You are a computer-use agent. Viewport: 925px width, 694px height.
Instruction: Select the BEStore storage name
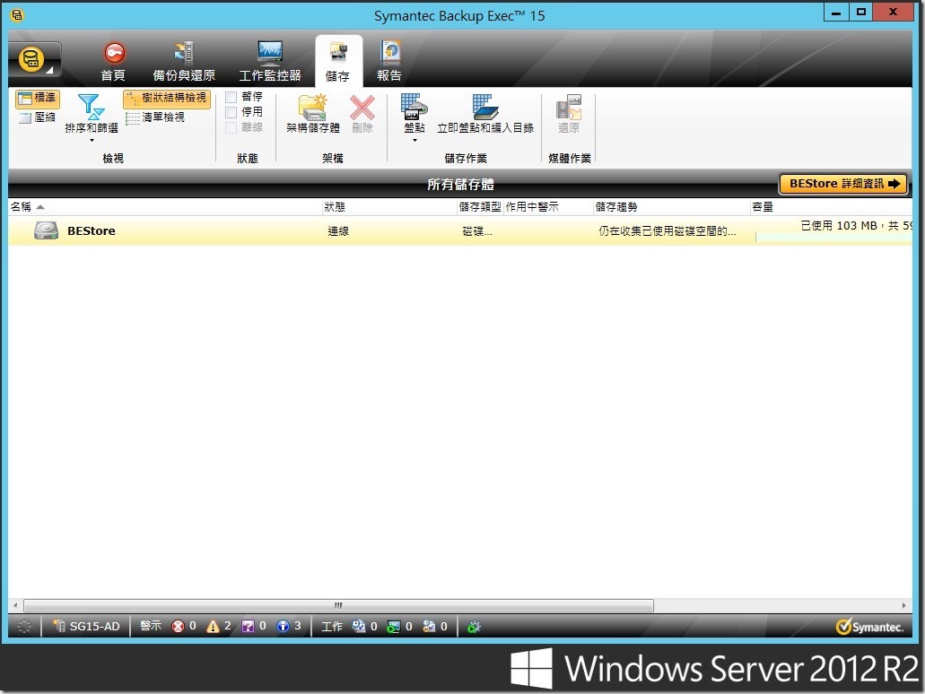(92, 231)
